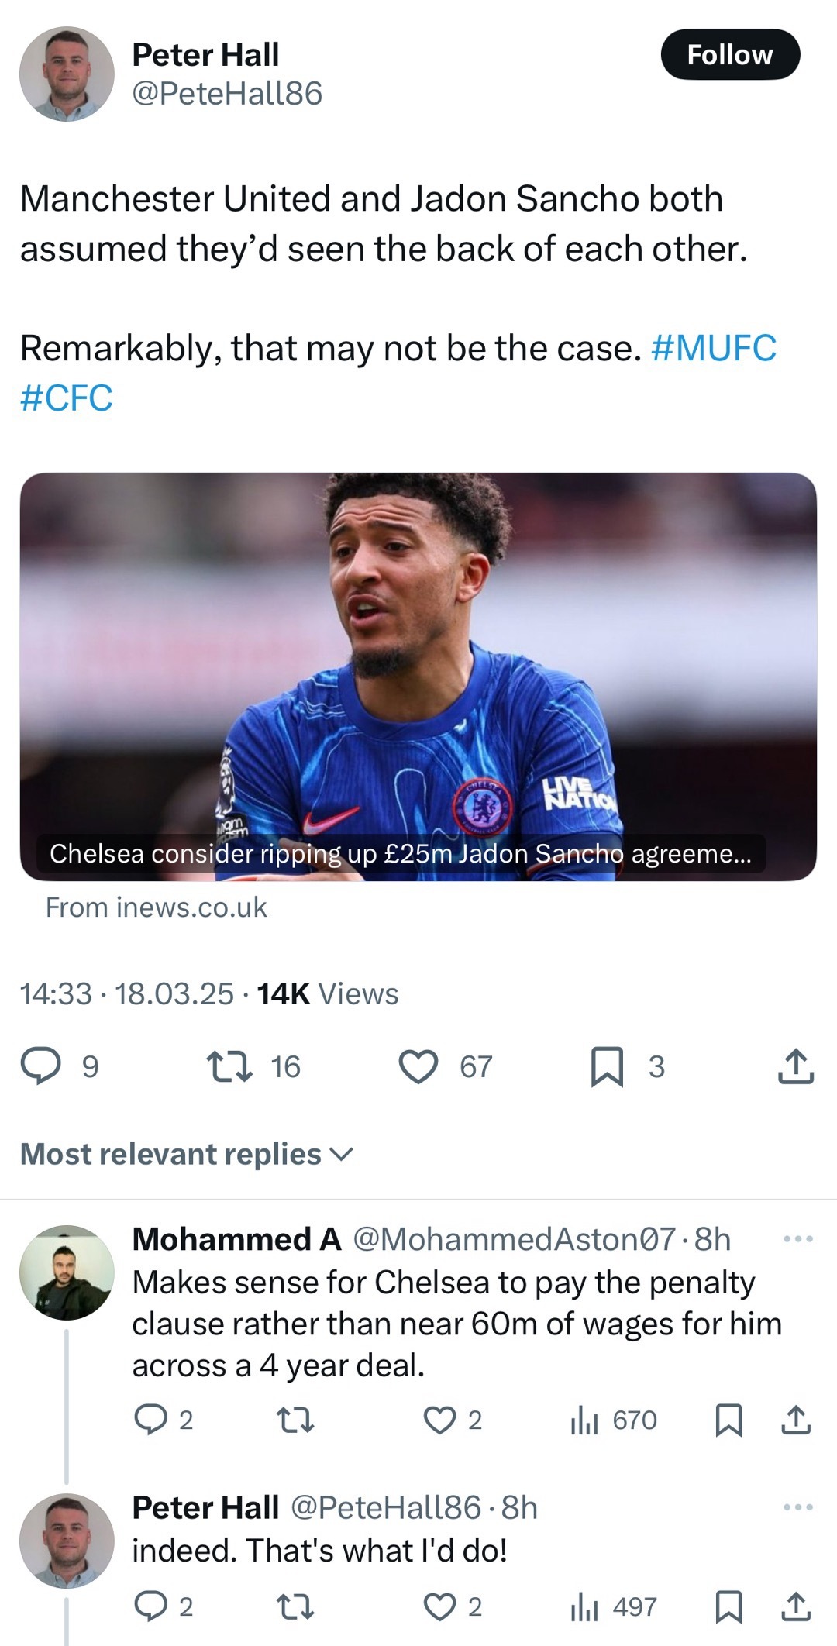
Task: Open the @PeteHall86 handle in the header
Action: [x=227, y=94]
